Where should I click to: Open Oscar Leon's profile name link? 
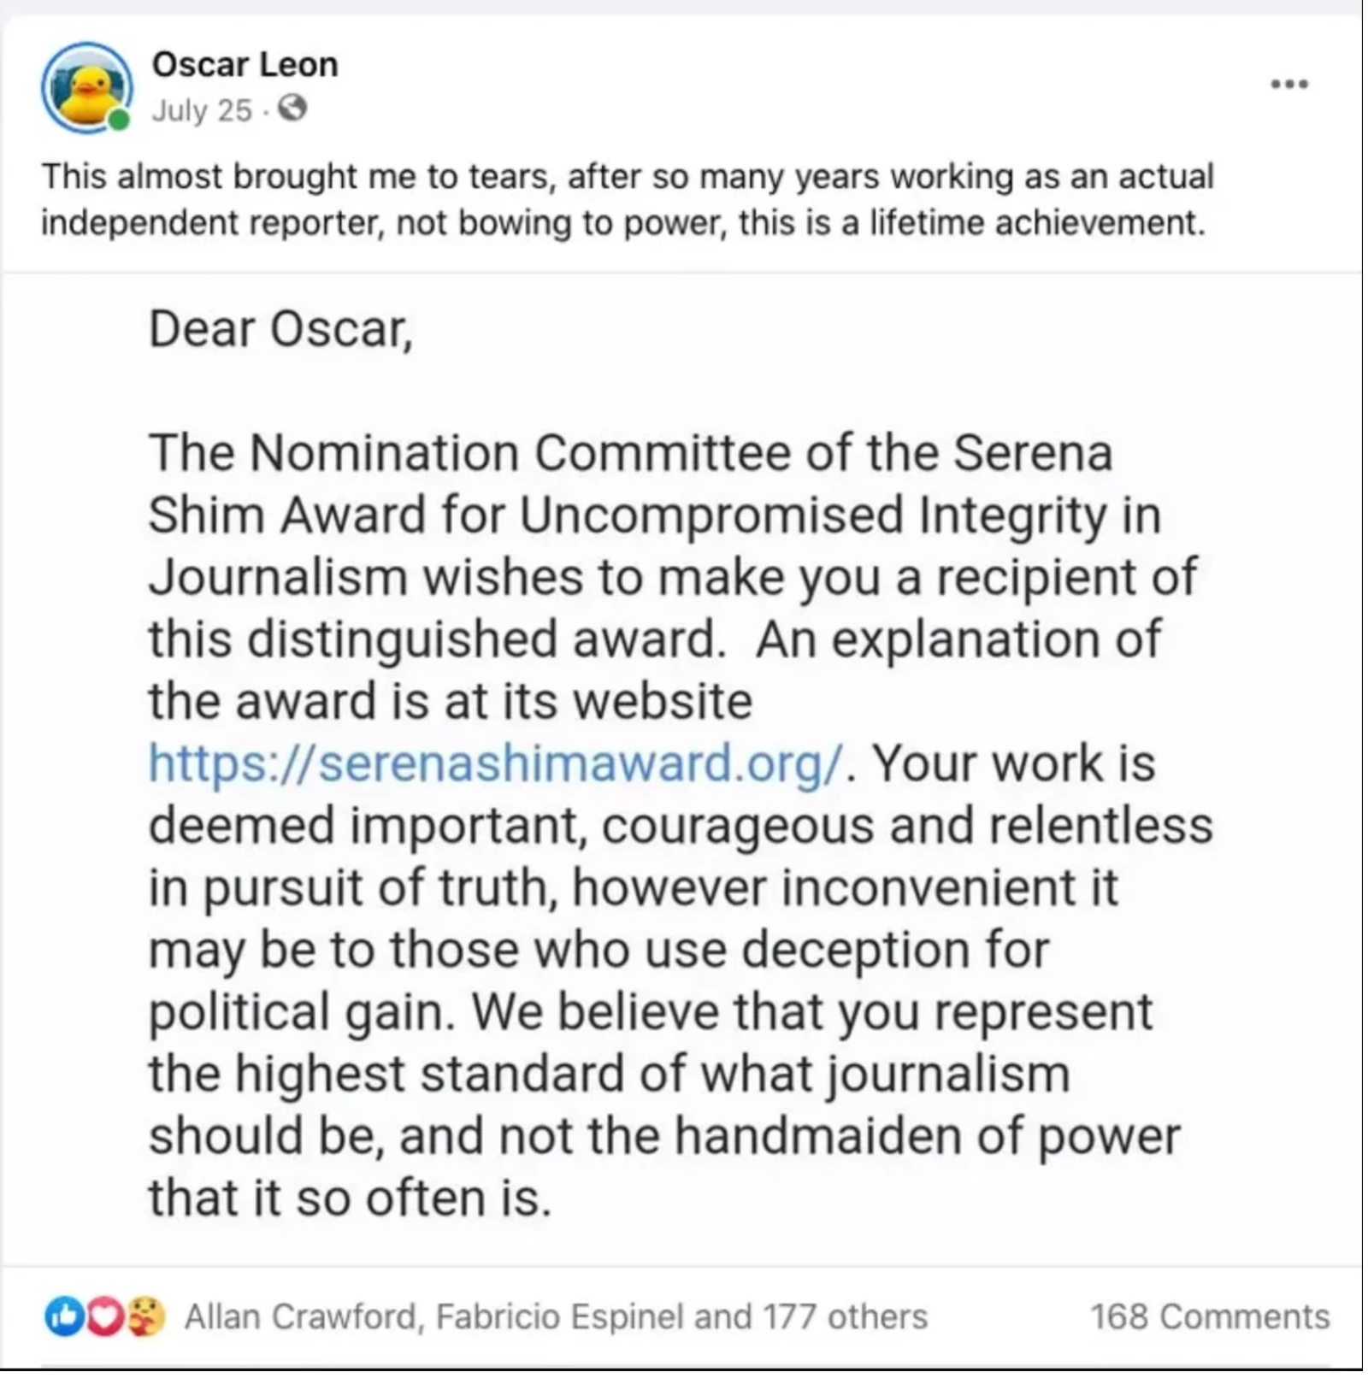[x=245, y=64]
